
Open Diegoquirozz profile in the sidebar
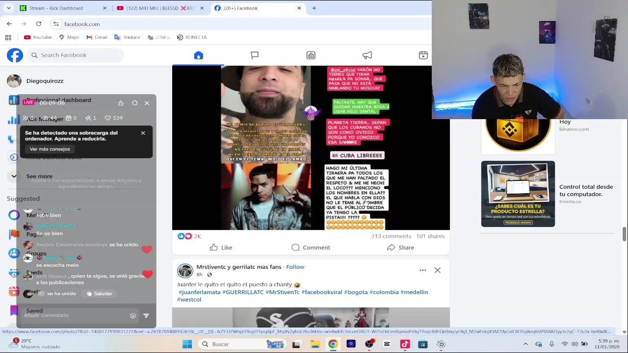coord(44,81)
